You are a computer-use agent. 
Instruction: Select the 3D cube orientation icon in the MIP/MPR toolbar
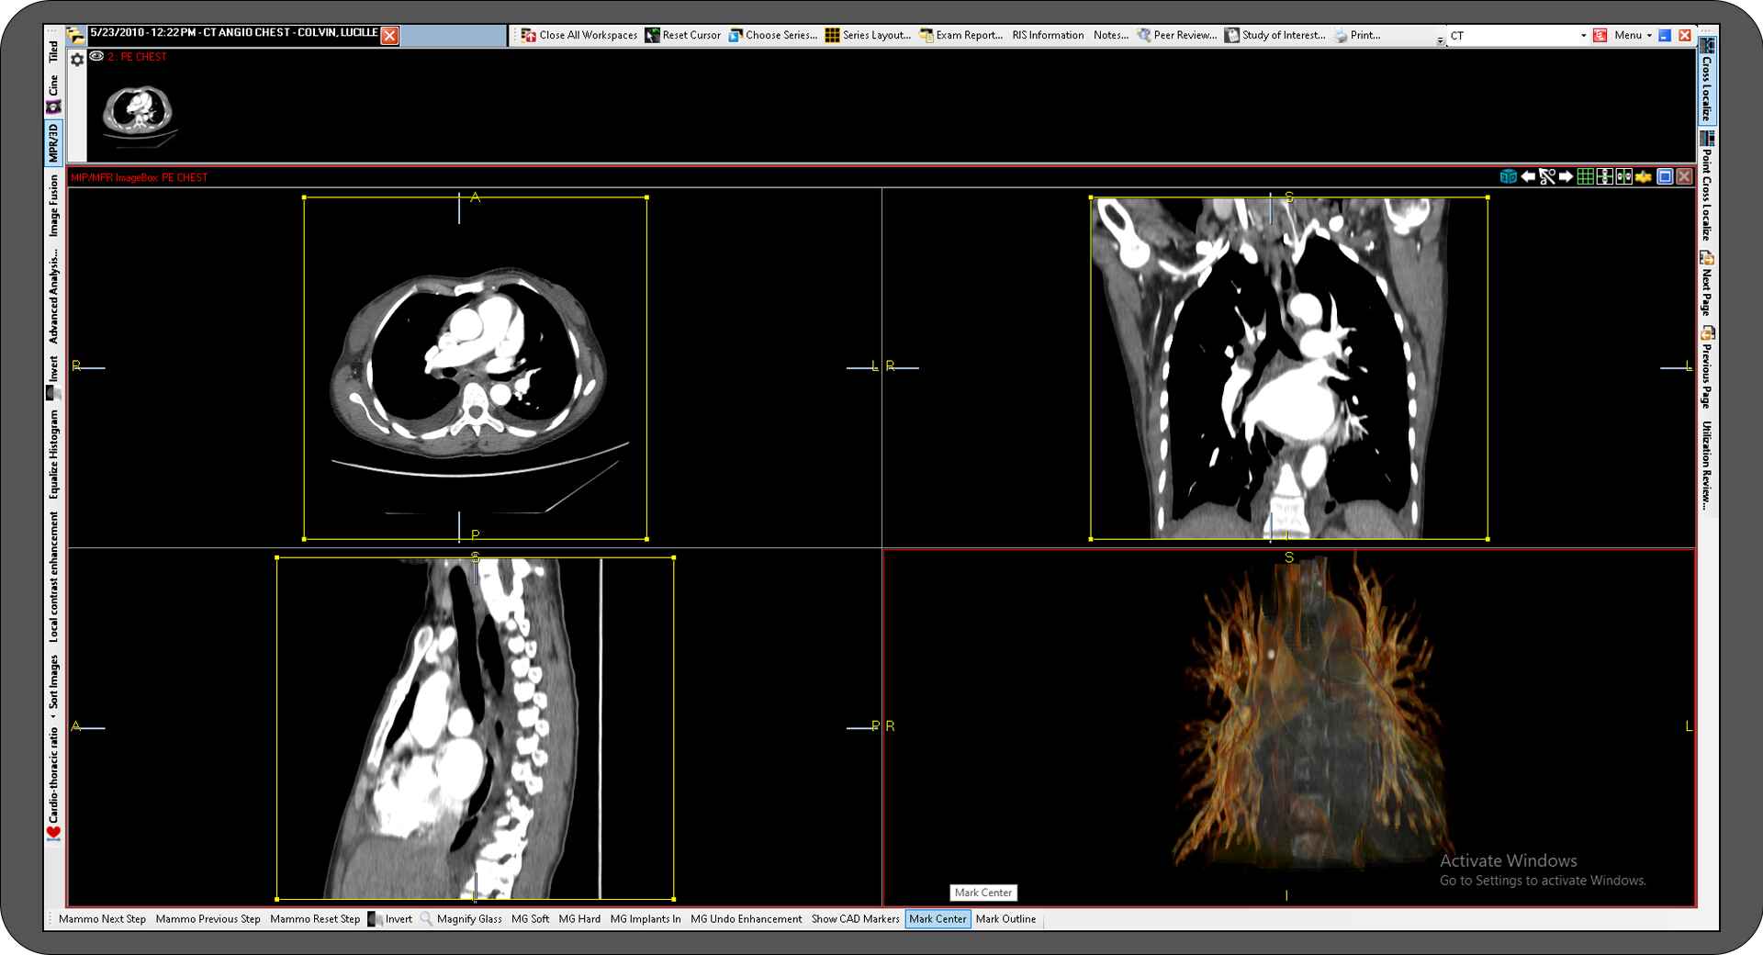1507,176
